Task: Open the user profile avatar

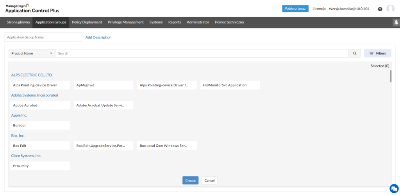Action: coord(390,9)
